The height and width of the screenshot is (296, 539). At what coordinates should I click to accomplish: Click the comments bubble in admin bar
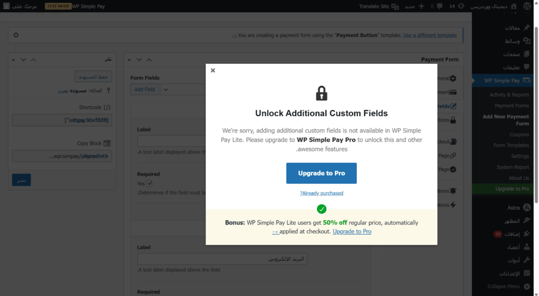(438, 6)
